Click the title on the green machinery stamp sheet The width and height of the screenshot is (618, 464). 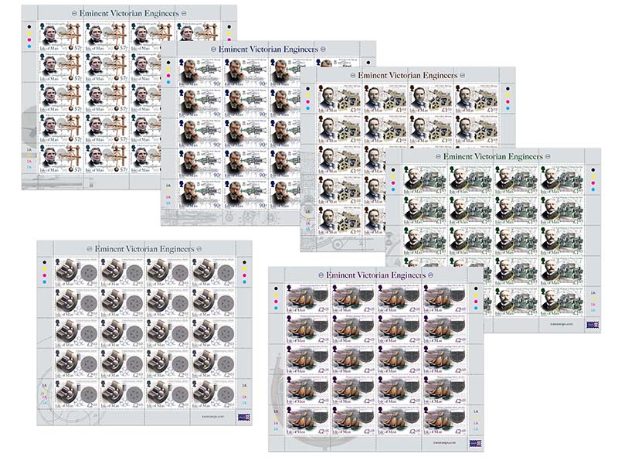coord(493,157)
